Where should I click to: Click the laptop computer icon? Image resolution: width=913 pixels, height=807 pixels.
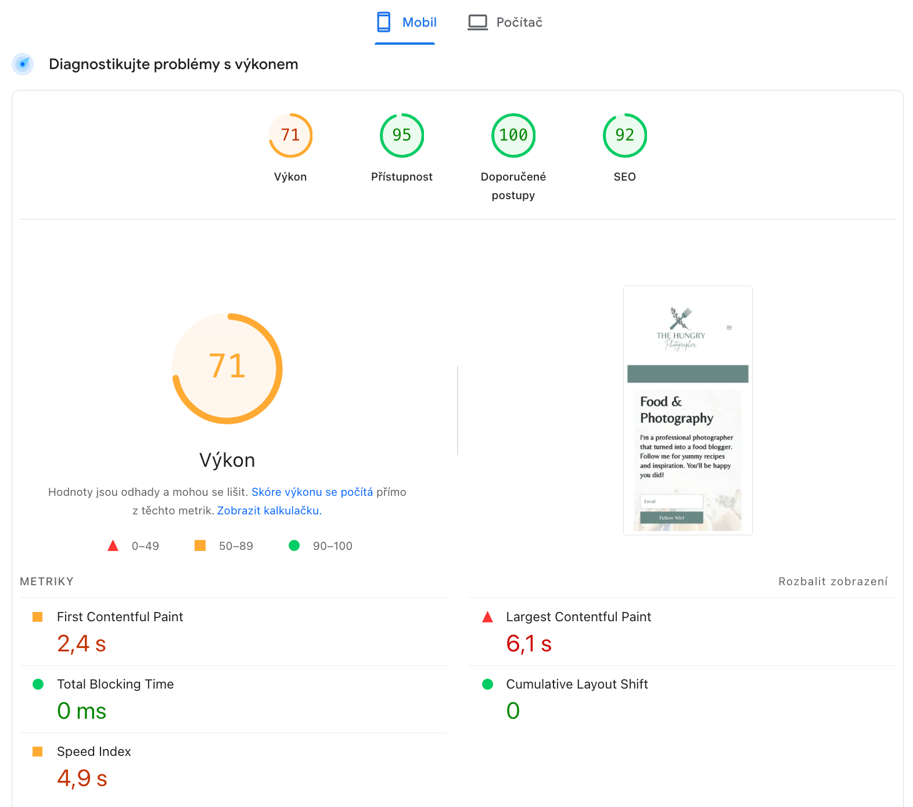pos(477,23)
